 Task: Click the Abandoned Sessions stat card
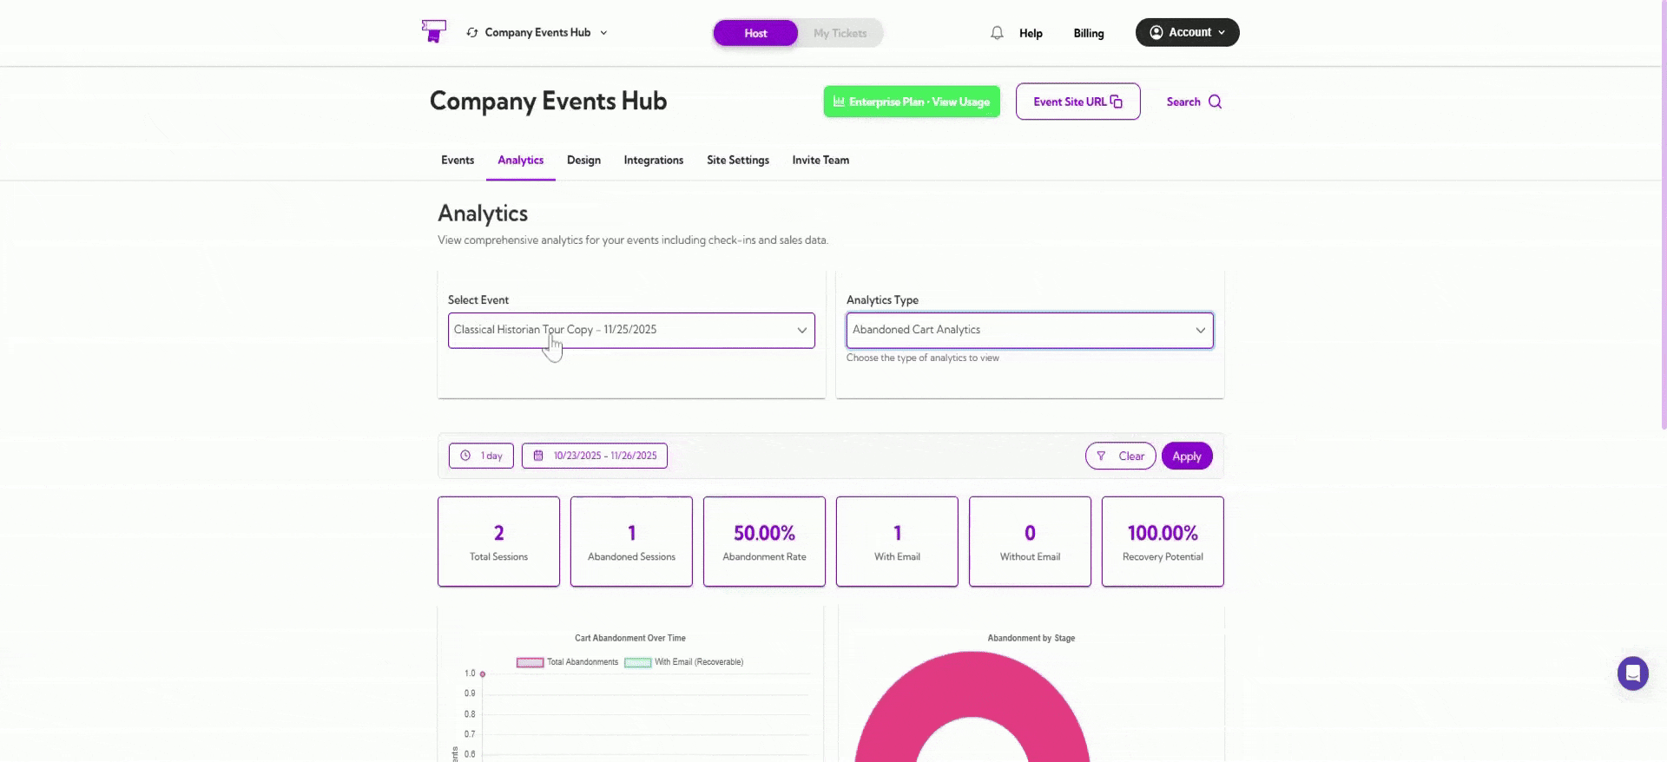pyautogui.click(x=631, y=542)
